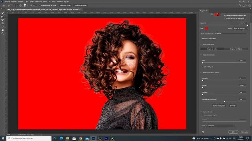Open the Ajuste preestablecido dropdown
The height and width of the screenshot is (141, 252).
230,34
